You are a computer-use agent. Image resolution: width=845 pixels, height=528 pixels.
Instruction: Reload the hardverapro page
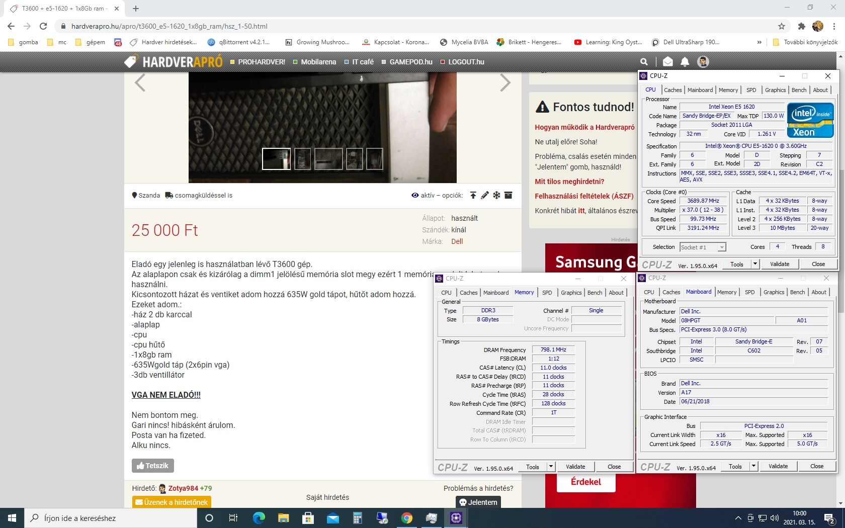(x=43, y=26)
